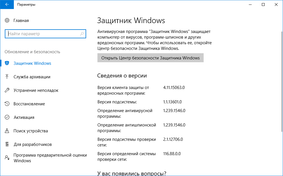Select the wrench icon for Устранение неполадок
The image size is (283, 176).
[x=7, y=90]
